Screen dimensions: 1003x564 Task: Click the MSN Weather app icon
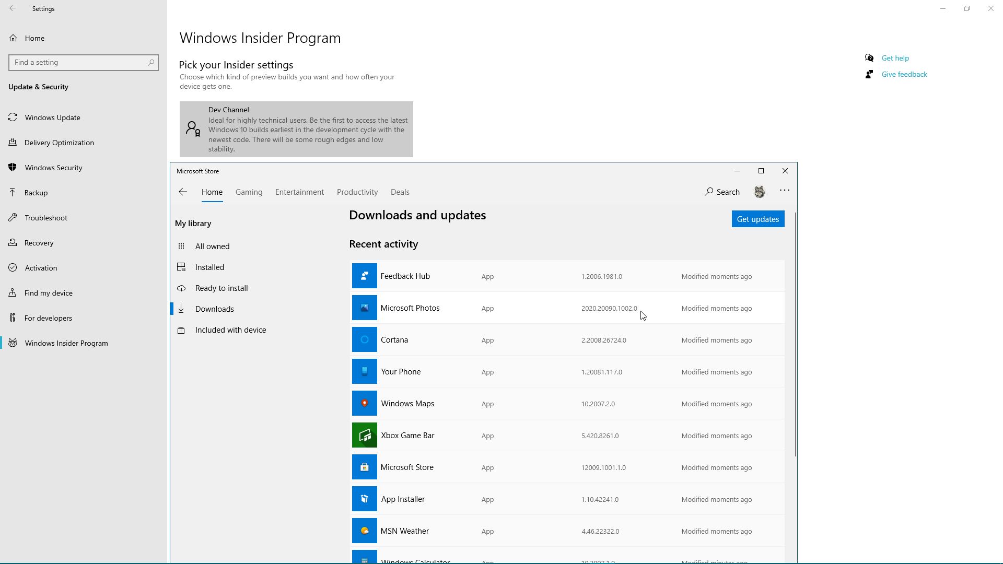(364, 531)
